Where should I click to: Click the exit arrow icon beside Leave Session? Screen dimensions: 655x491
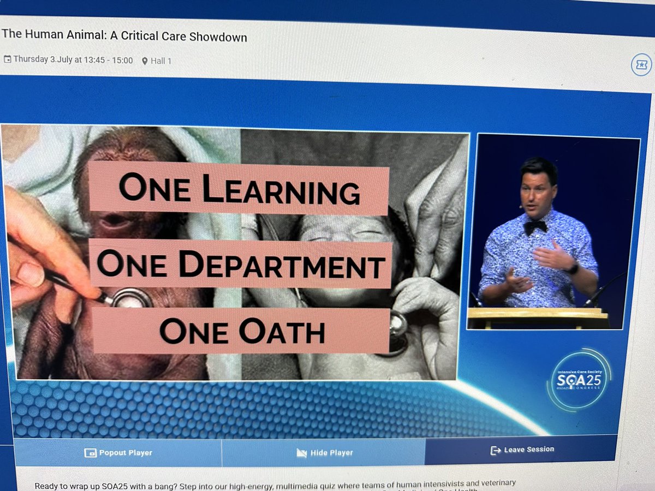496,451
